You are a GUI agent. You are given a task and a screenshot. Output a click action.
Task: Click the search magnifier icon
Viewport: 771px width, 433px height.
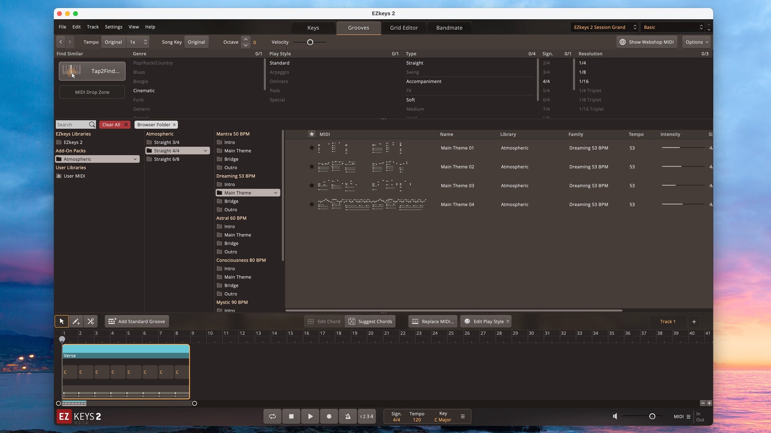point(92,125)
